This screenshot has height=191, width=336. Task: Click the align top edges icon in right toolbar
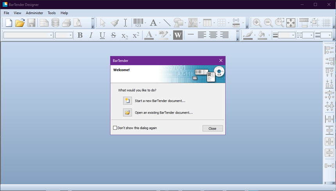tap(329, 72)
